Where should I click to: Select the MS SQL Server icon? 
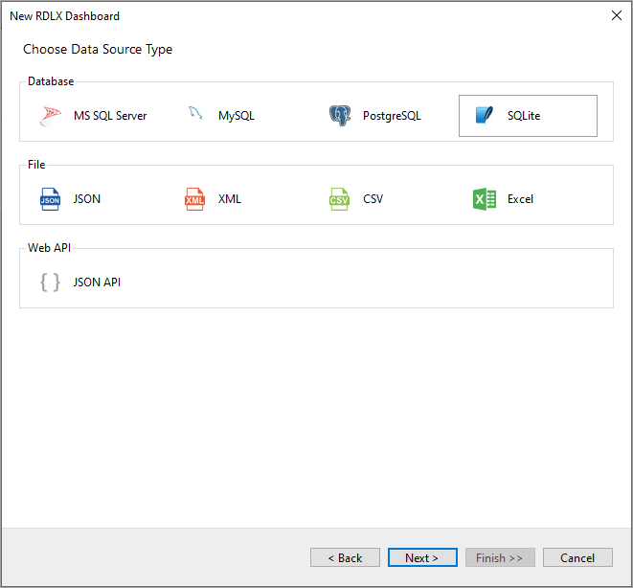(51, 116)
